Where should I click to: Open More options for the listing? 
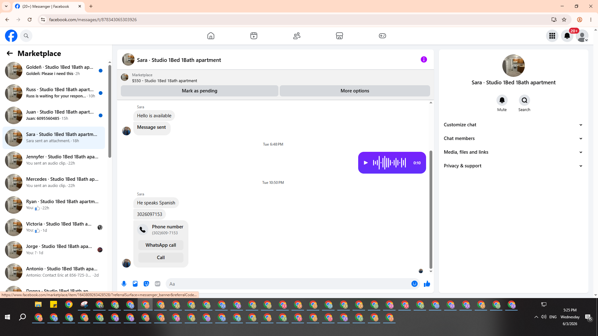pos(355,91)
